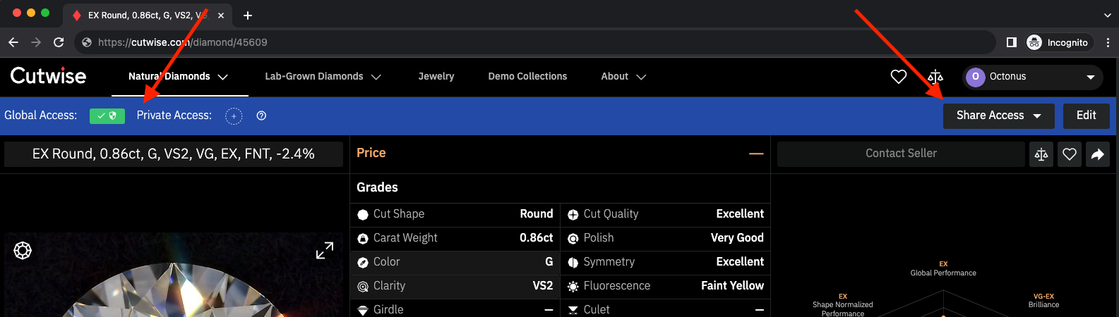Screen dimensions: 1119x317
Task: Open the comparison scales icon in header
Action: pos(935,77)
